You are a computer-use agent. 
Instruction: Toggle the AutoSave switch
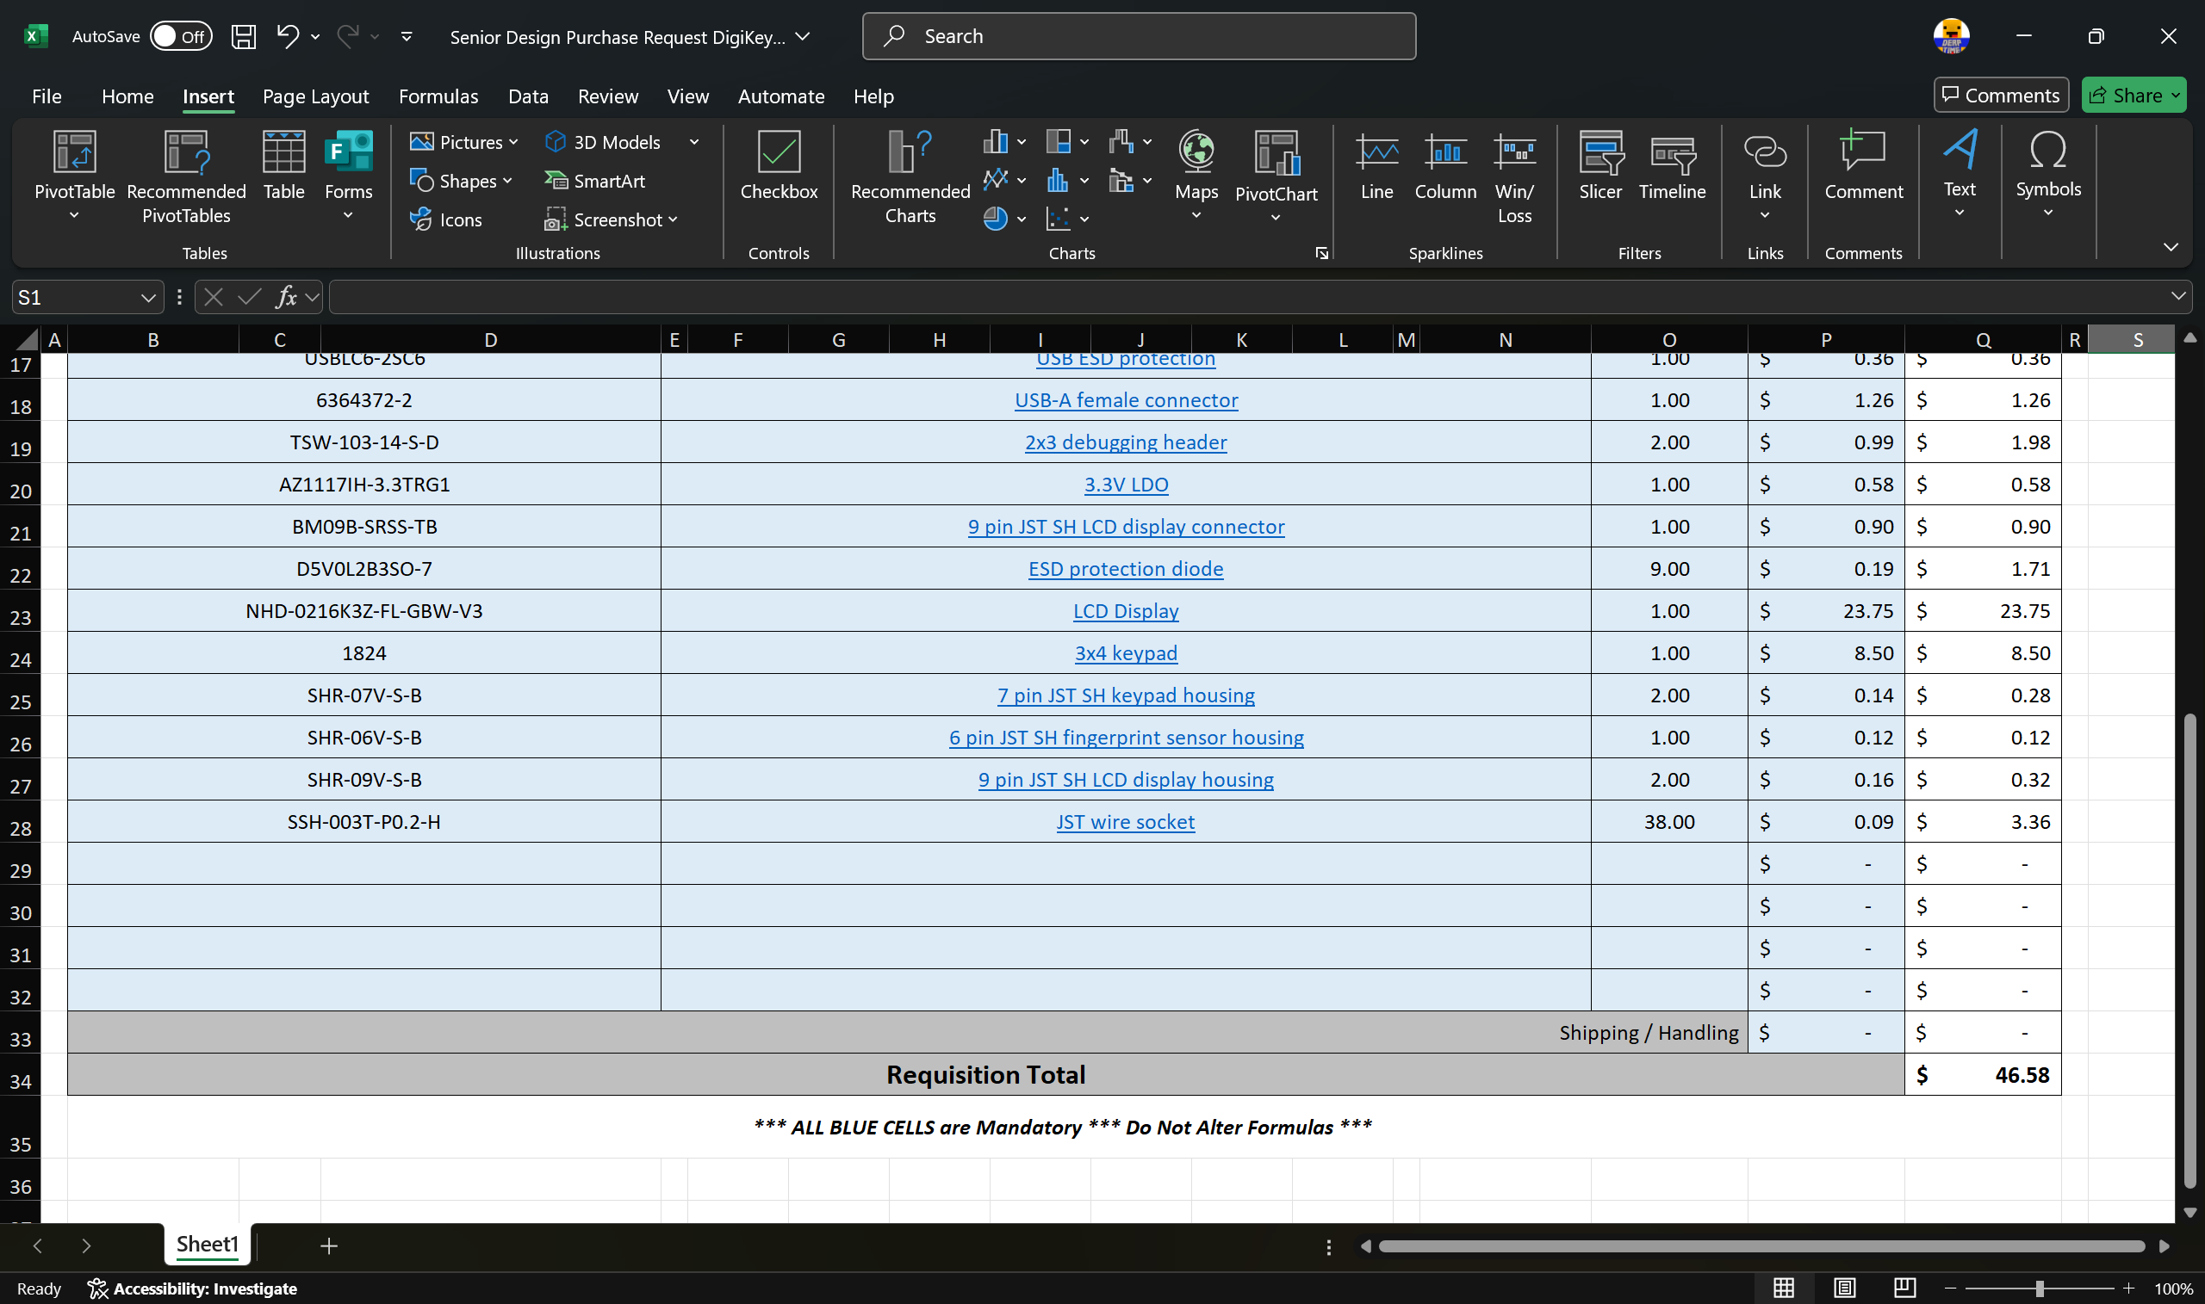pyautogui.click(x=180, y=37)
